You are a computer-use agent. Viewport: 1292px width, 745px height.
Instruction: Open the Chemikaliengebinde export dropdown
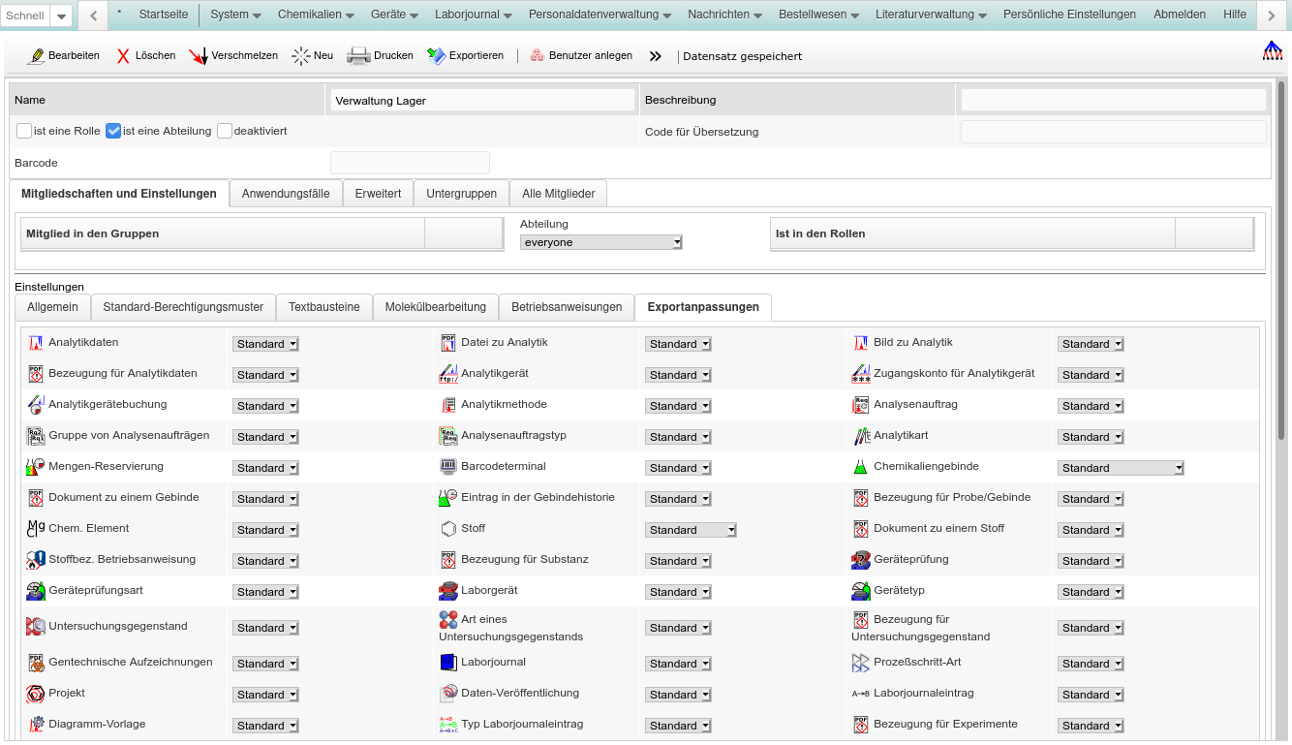click(x=1121, y=468)
